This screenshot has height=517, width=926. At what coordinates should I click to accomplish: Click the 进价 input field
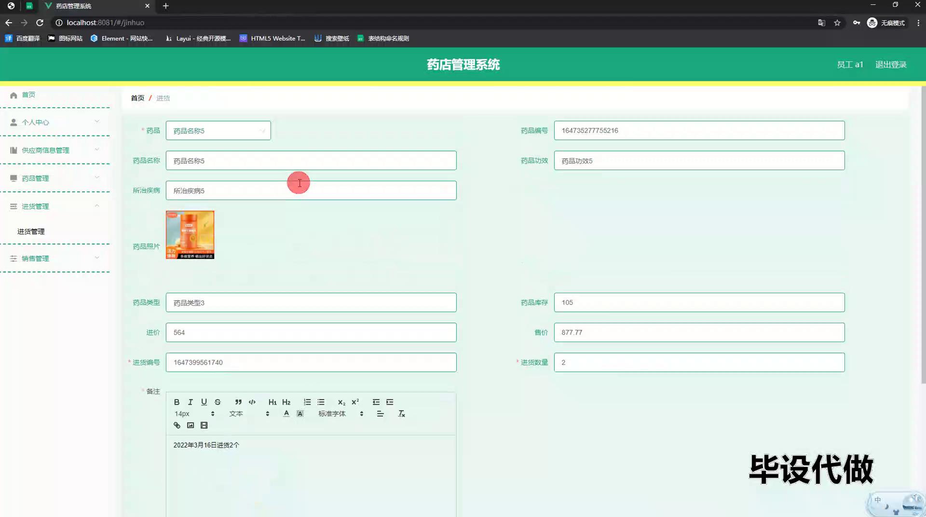311,332
